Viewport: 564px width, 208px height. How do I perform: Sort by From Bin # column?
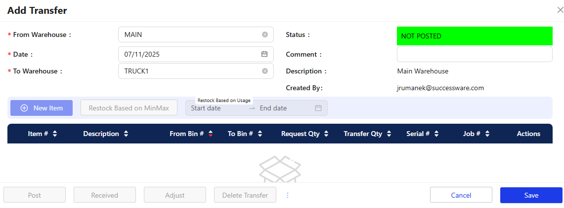point(211,134)
